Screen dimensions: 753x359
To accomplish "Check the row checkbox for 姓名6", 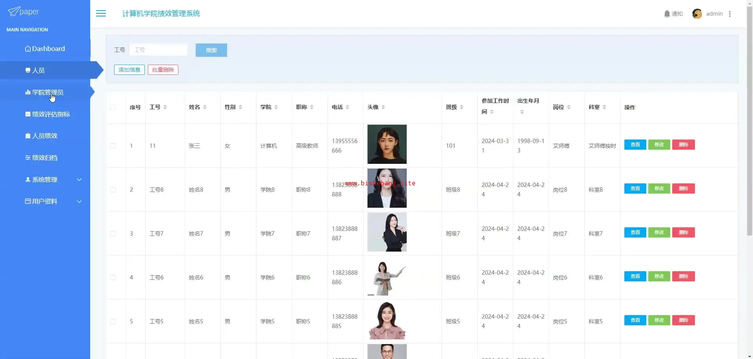I will pos(113,277).
